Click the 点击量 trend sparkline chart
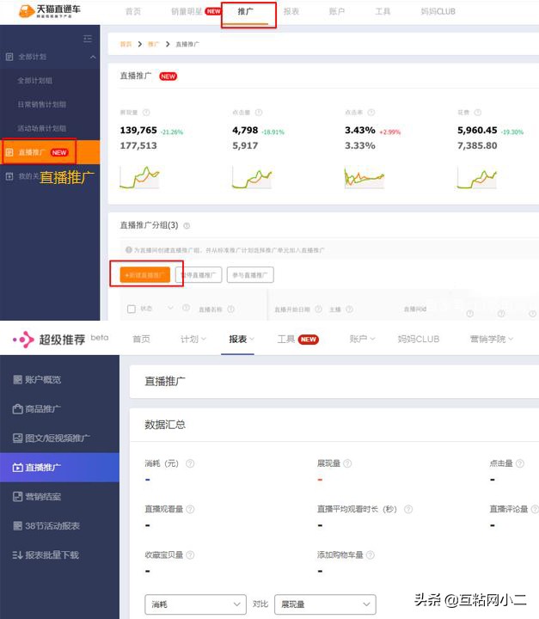This screenshot has width=539, height=619. [x=252, y=177]
